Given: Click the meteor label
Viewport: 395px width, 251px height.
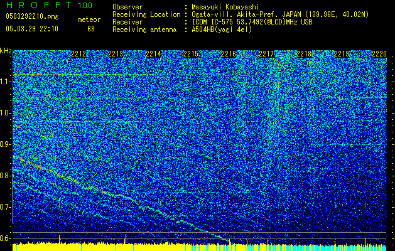Looking at the screenshot, I should [89, 19].
